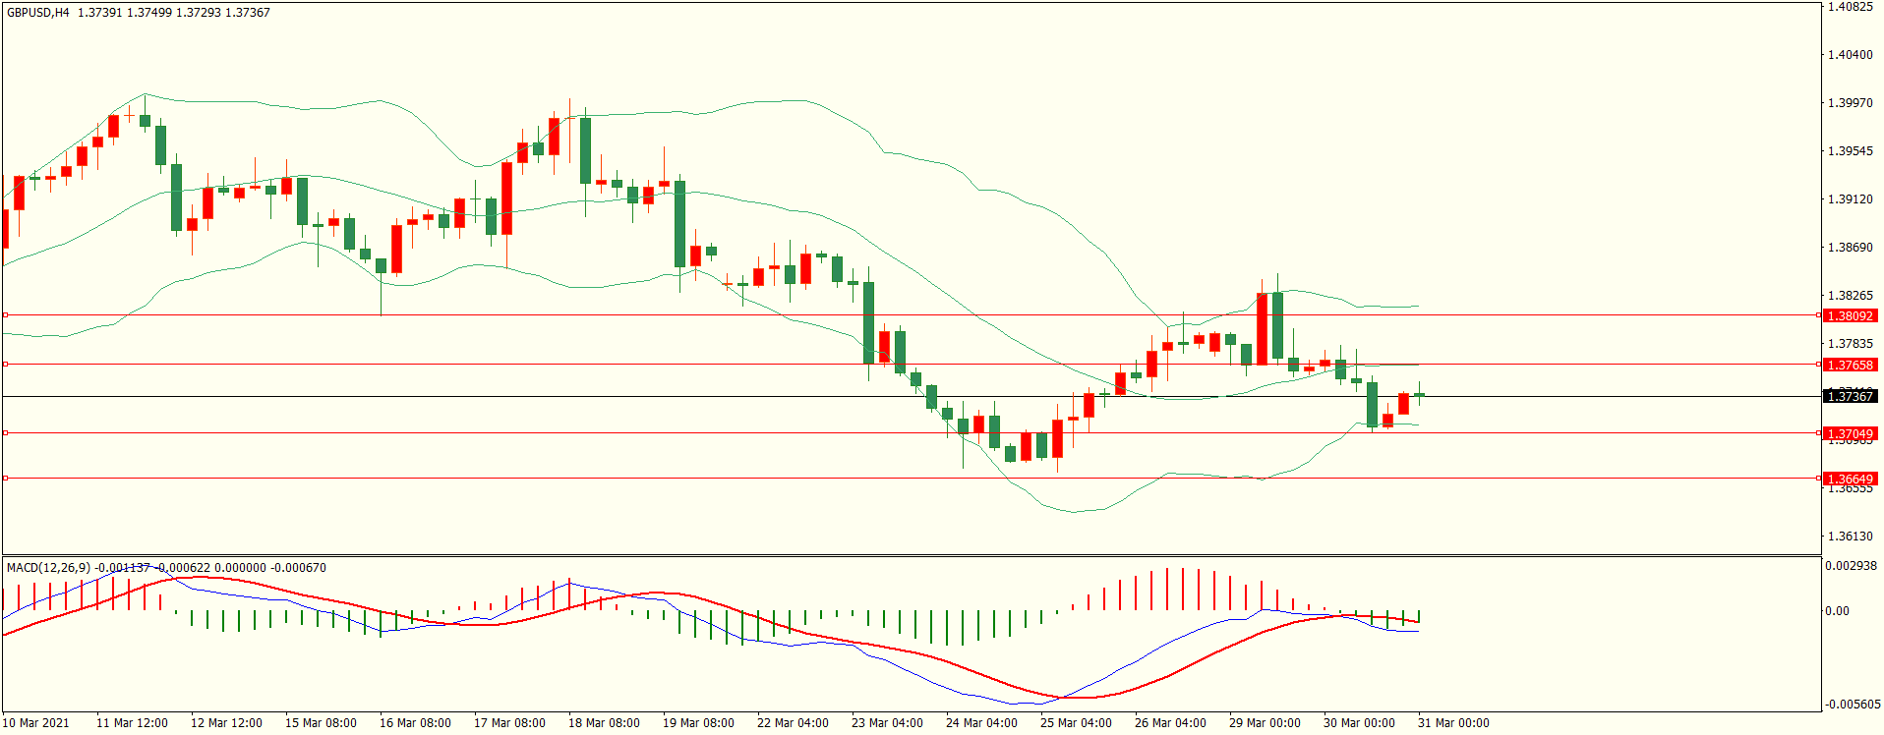
Task: Click the 26 Mar 04:00 time label
Action: pos(1170,723)
